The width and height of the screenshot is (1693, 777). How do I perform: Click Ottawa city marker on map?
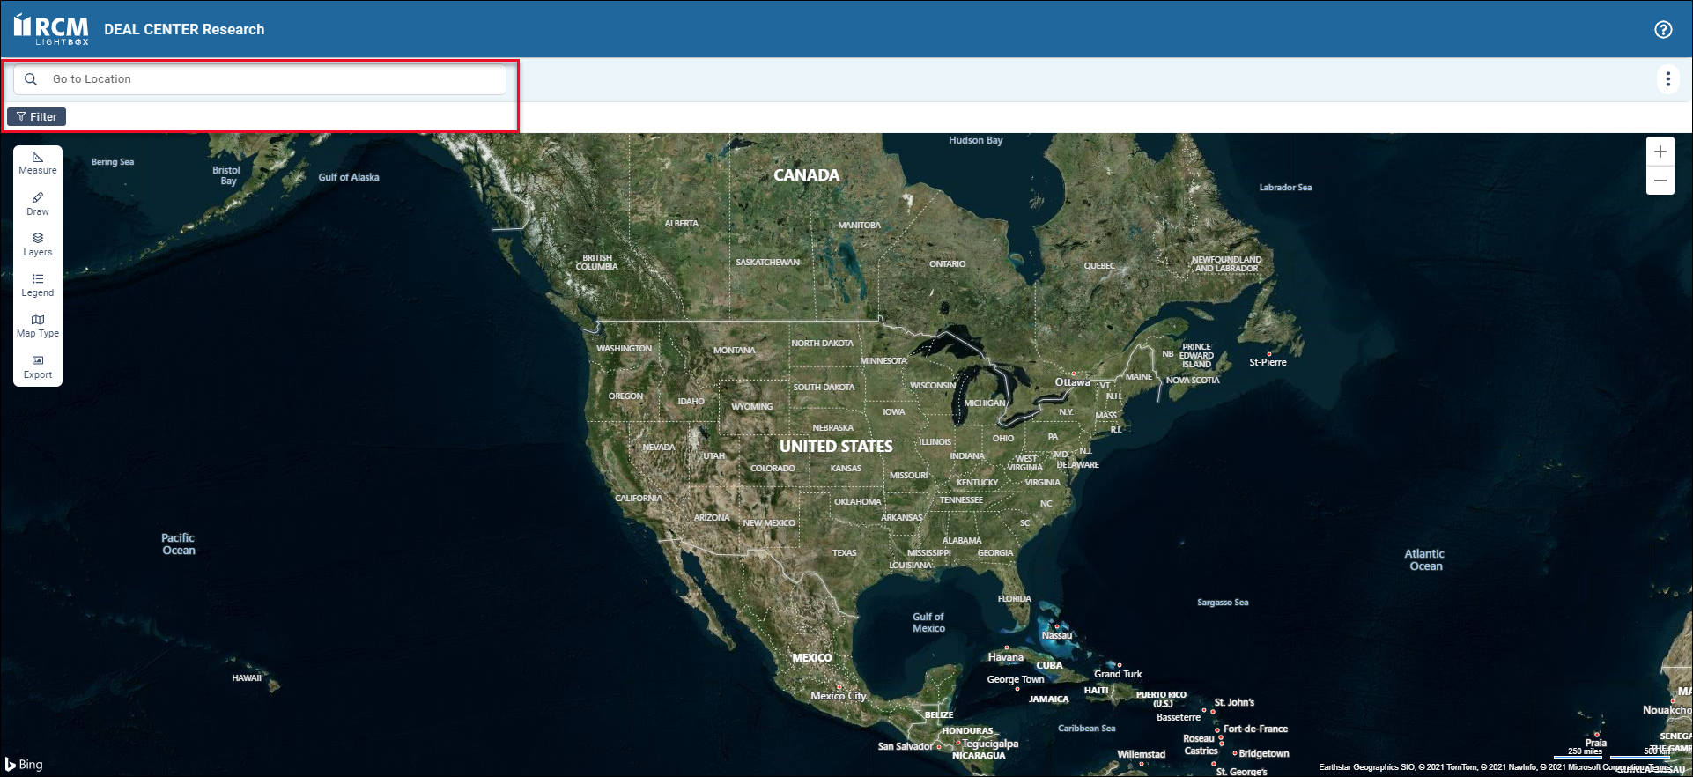click(x=1073, y=374)
